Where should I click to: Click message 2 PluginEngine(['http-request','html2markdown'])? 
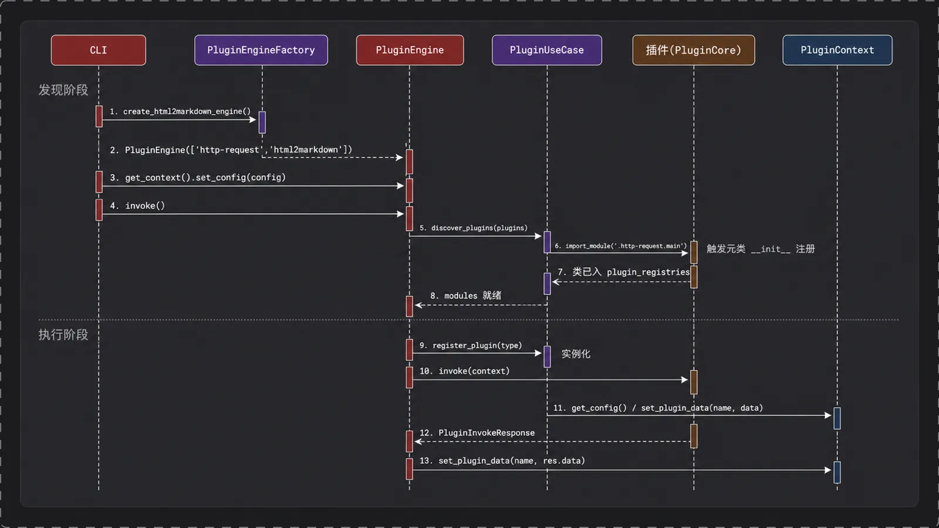coord(231,150)
